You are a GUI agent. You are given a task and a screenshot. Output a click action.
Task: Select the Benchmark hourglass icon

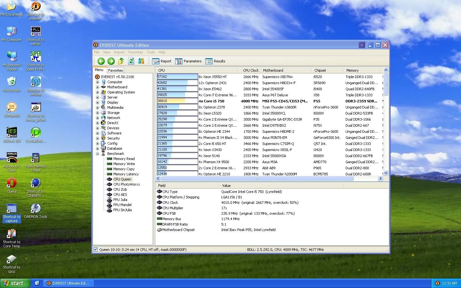(x=103, y=154)
